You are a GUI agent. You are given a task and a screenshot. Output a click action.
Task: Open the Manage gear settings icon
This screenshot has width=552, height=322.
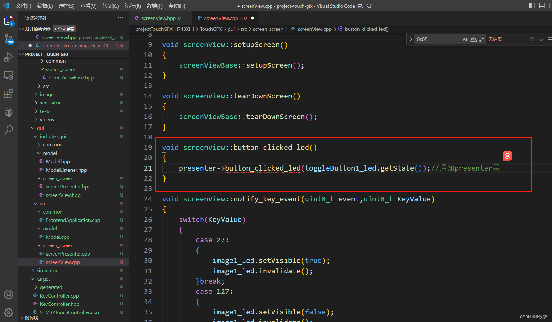(9, 312)
